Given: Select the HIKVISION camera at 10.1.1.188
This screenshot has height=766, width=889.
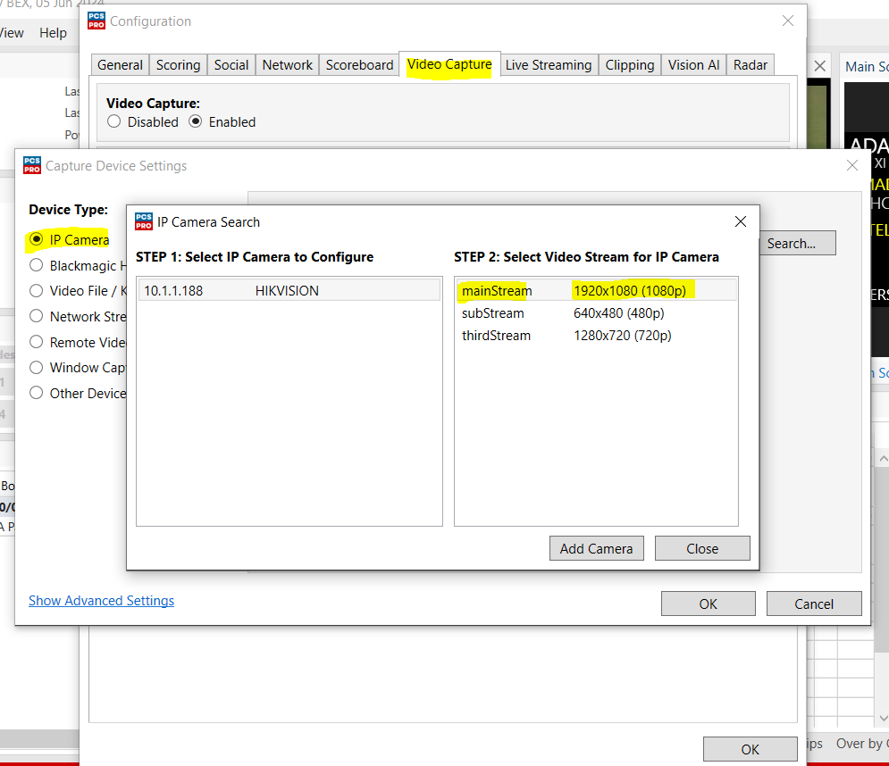Looking at the screenshot, I should (289, 291).
